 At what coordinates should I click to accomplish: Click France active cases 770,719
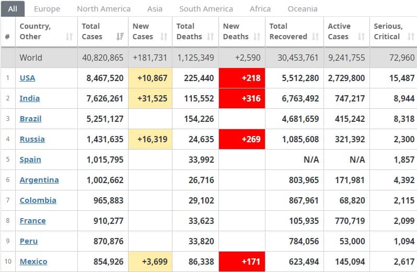[350, 221]
